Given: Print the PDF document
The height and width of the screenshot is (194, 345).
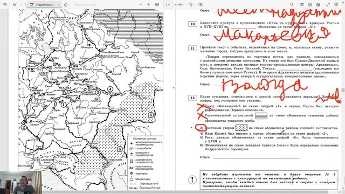Looking at the screenshot, I should [302, 4].
